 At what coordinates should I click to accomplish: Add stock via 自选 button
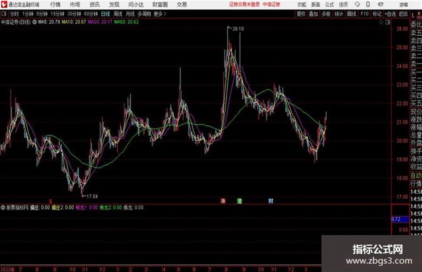[x=390, y=14]
